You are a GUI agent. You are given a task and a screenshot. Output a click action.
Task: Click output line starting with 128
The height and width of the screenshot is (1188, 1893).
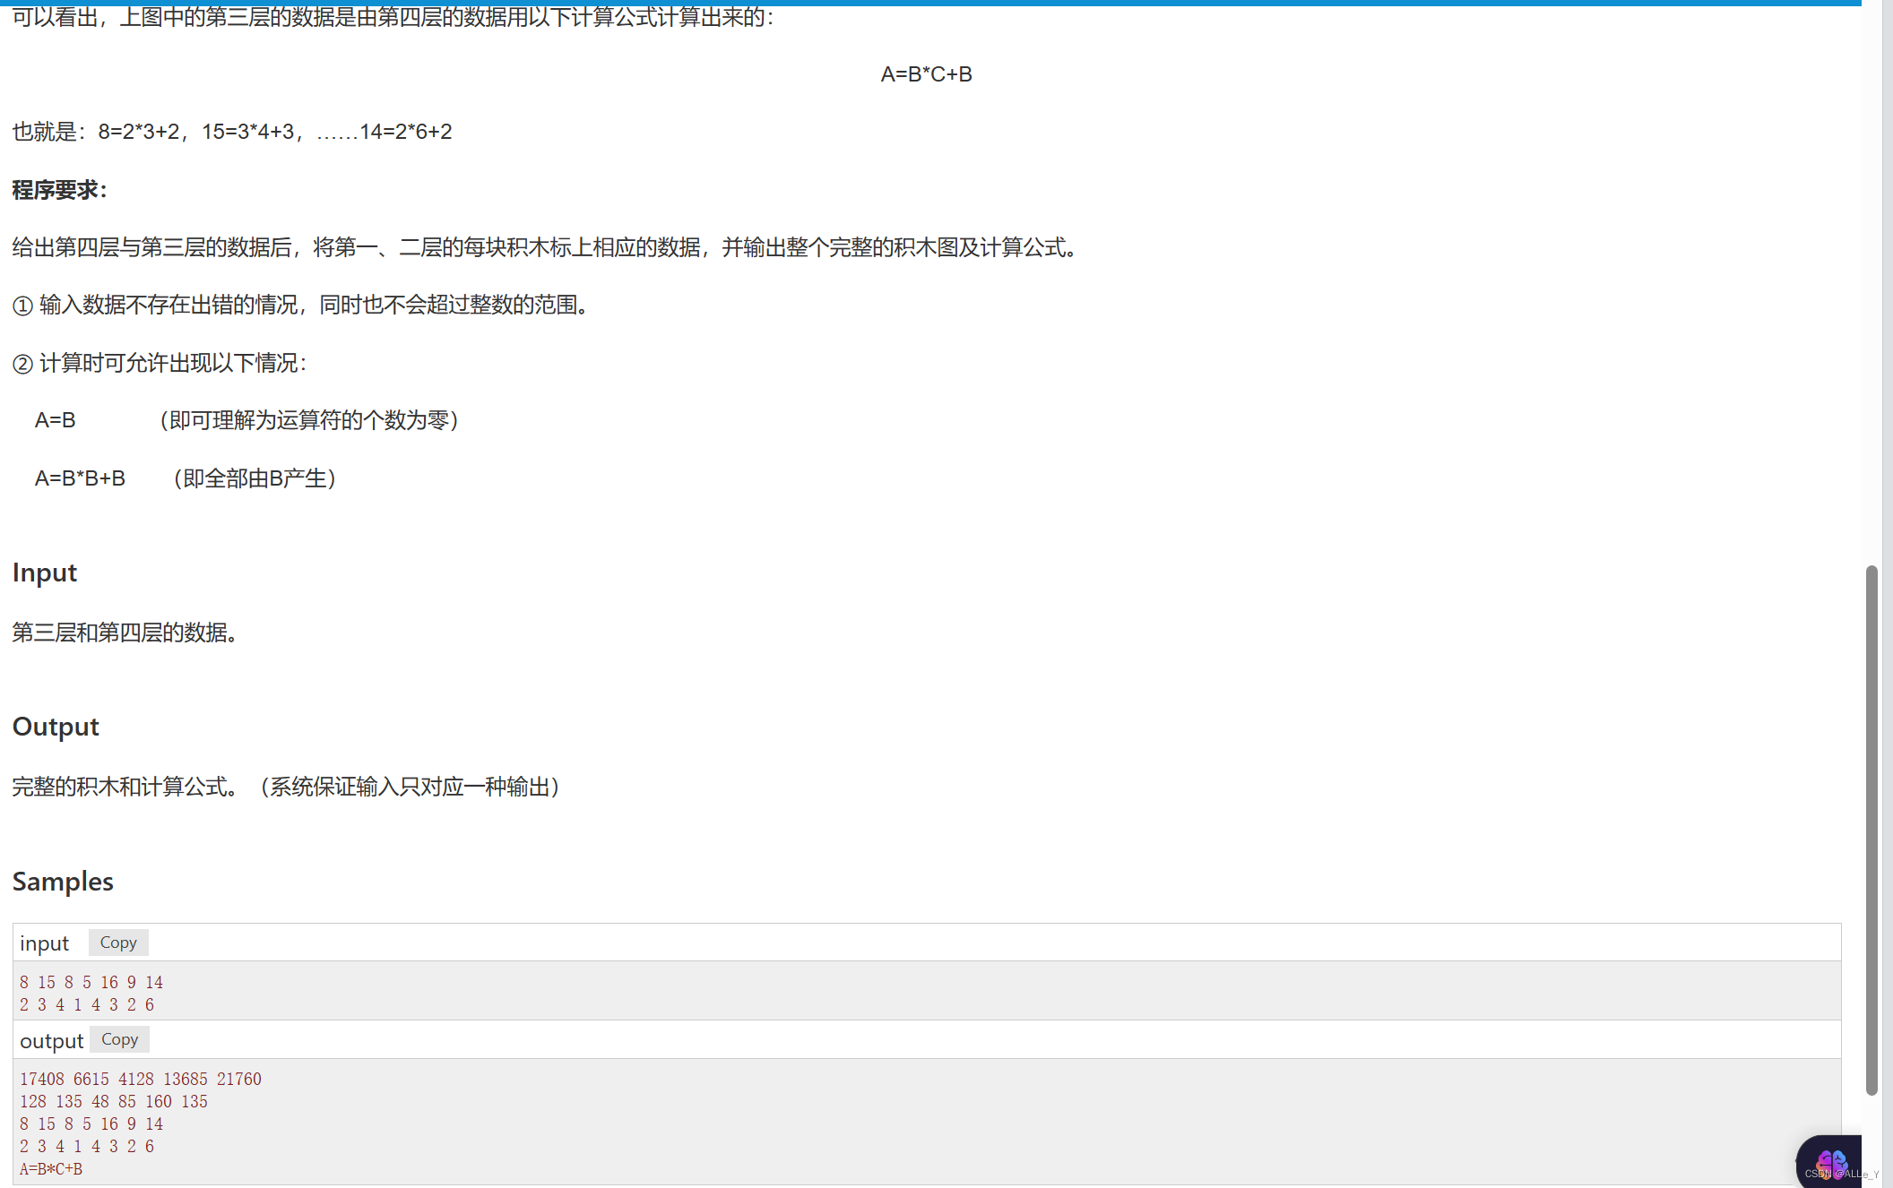click(x=114, y=1102)
